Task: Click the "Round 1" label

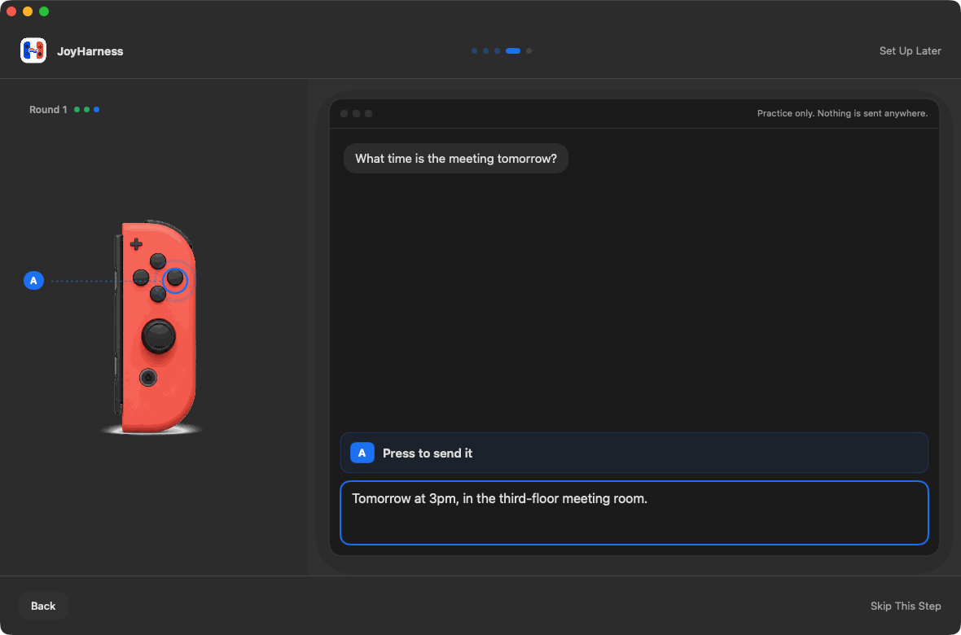Action: click(48, 110)
